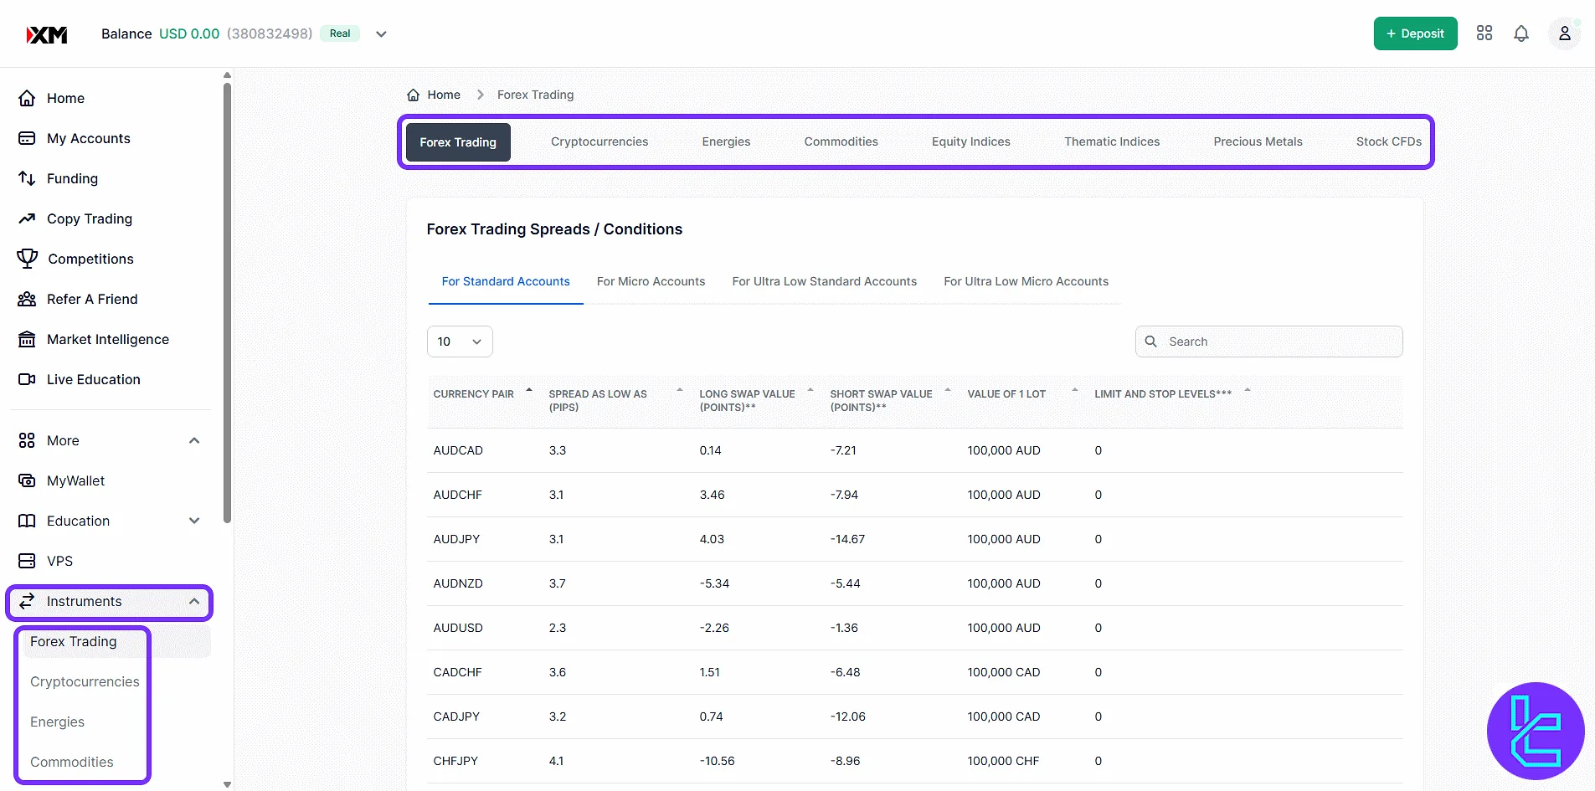
Task: Click the Home sidebar icon
Action: tap(27, 98)
